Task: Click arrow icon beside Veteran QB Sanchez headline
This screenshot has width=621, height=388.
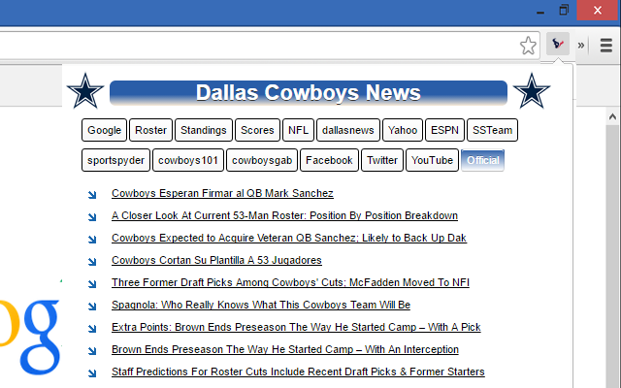Action: pos(92,240)
